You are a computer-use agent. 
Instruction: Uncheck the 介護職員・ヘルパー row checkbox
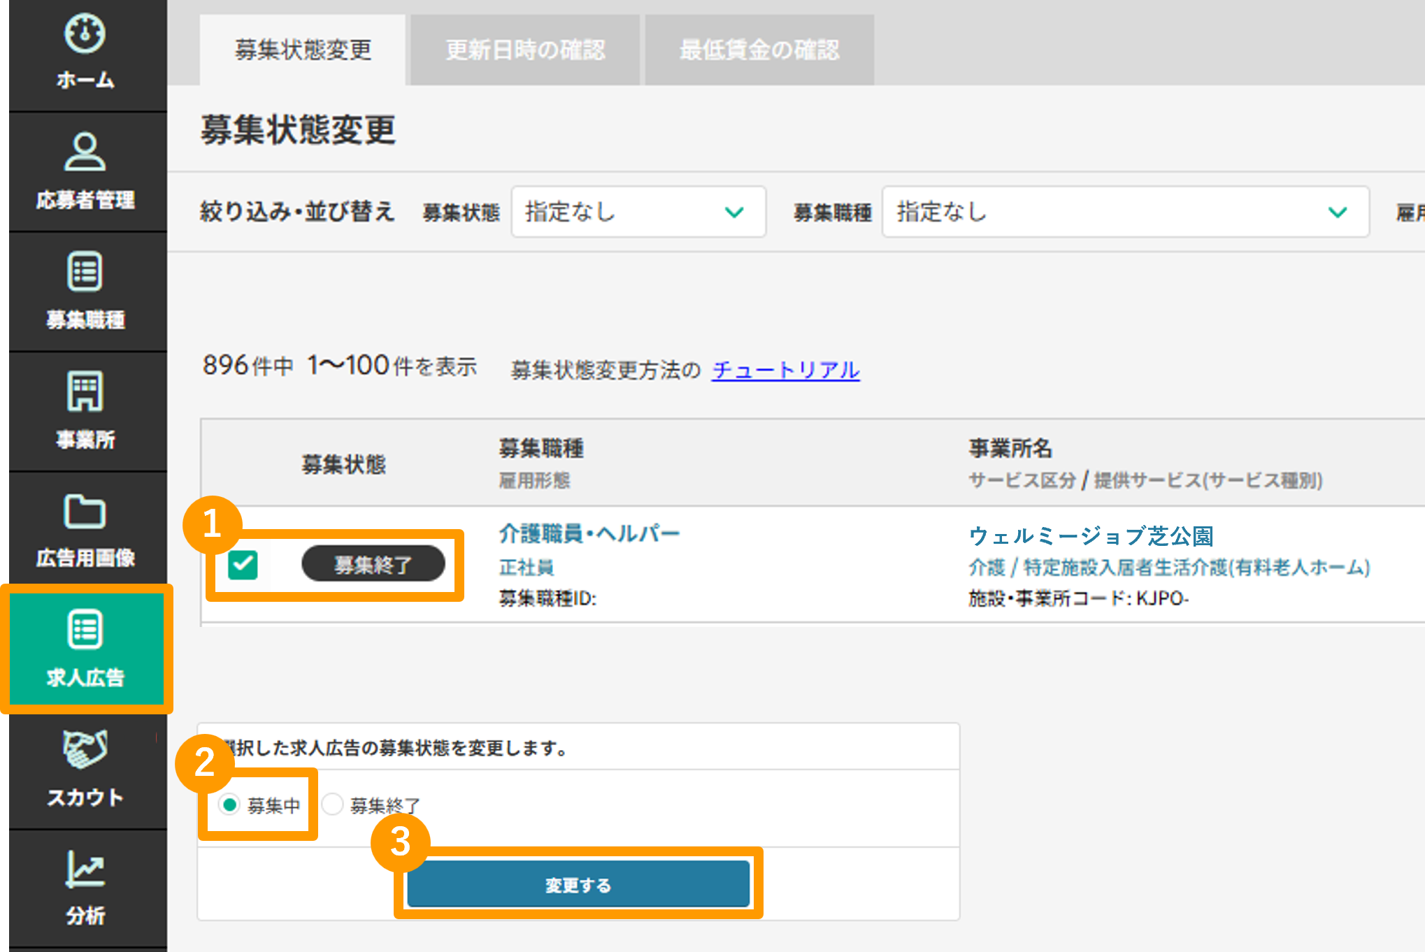tap(243, 565)
